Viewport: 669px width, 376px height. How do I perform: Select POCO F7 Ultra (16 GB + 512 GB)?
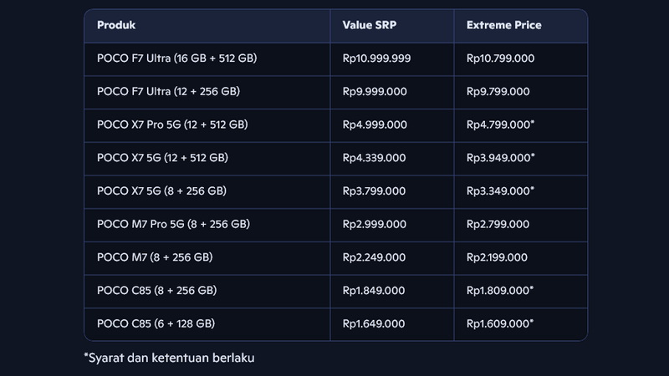point(178,58)
